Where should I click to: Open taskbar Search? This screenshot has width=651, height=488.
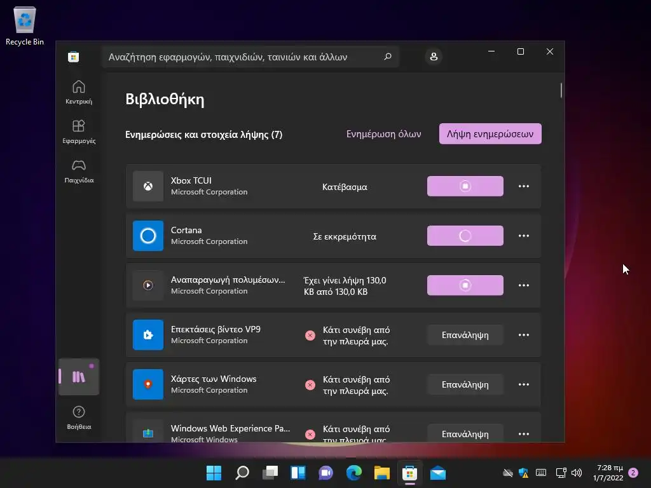(x=242, y=473)
